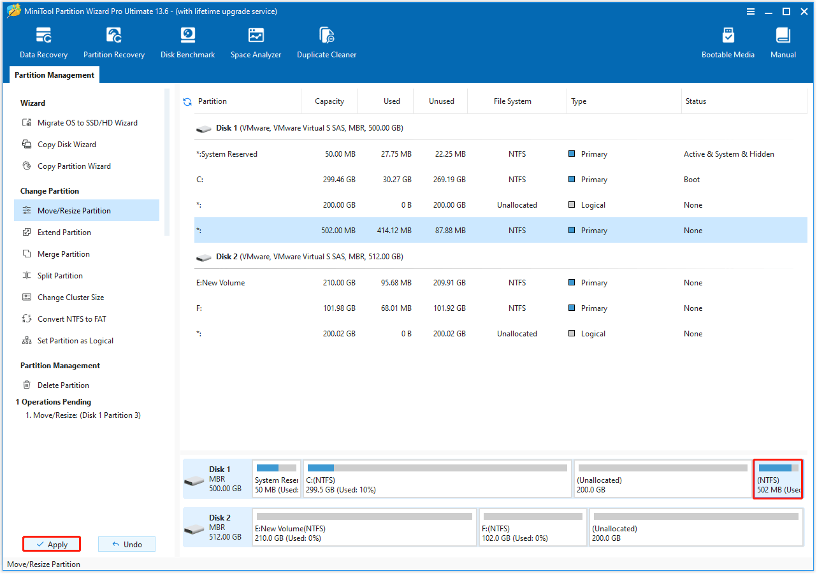Start Migrate OS to SSD/HD Wizard

click(87, 123)
